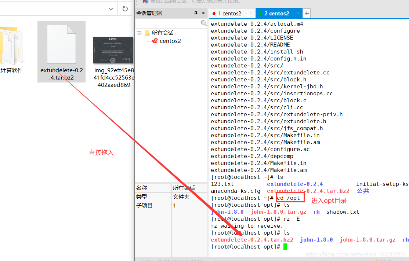The width and height of the screenshot is (409, 261).
Task: Close the 会话管理器 panel
Action: (x=203, y=13)
